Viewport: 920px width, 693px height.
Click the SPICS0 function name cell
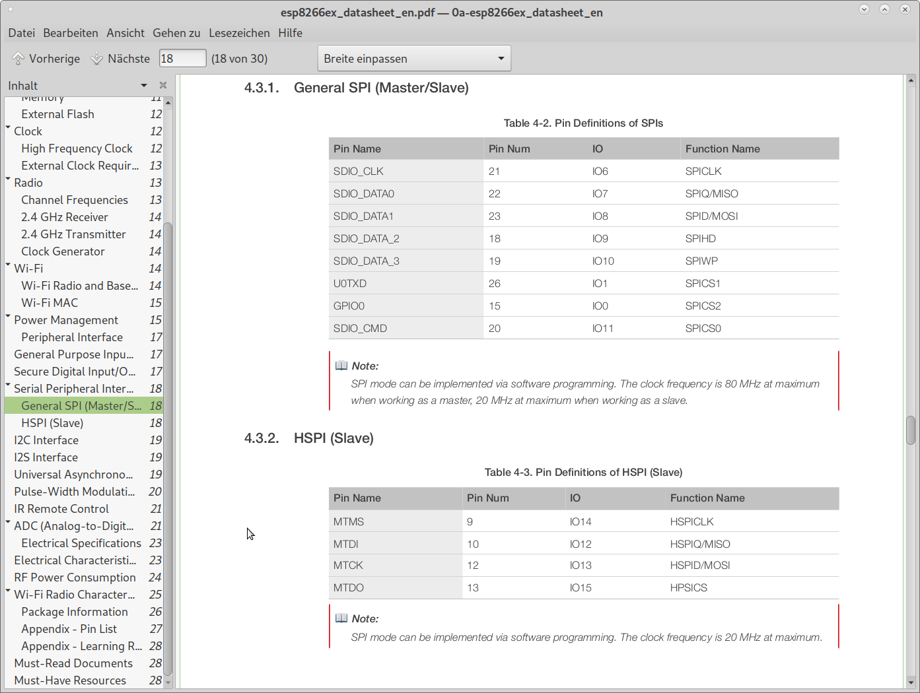[x=760, y=328]
